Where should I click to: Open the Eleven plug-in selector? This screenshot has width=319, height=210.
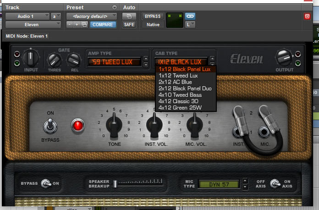coord(33,25)
